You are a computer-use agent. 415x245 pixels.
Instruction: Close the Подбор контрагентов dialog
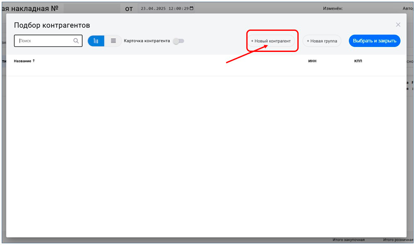tap(398, 25)
